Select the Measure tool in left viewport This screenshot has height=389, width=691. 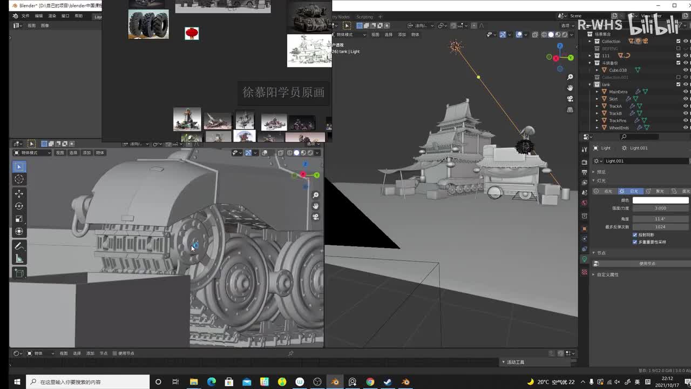(19, 259)
